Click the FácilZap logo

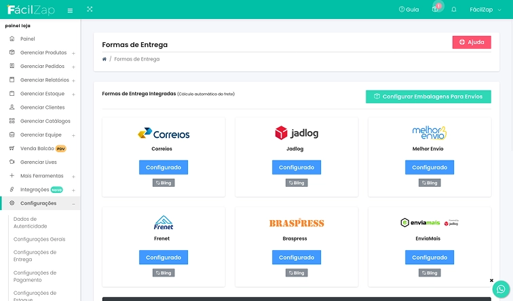(x=31, y=10)
